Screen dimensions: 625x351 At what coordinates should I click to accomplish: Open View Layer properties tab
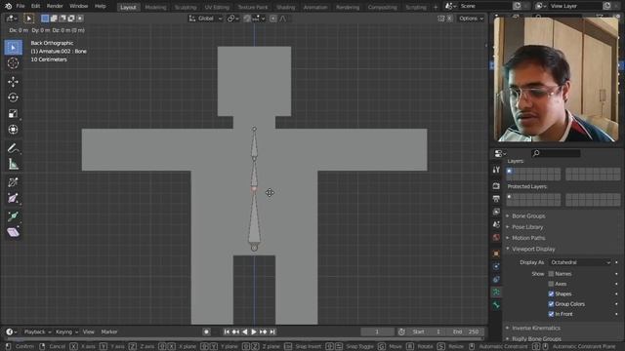point(496,212)
